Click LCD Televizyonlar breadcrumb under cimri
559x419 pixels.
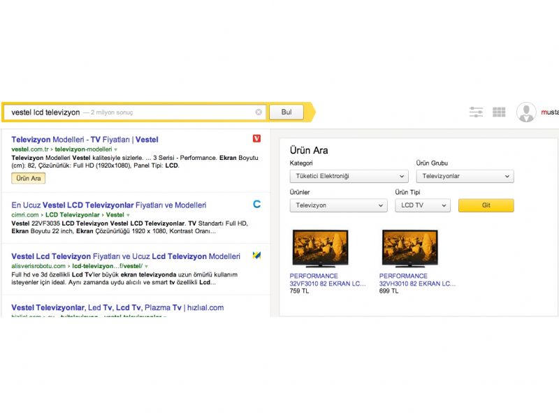click(73, 215)
